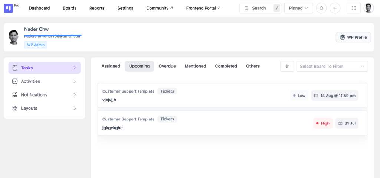
Task: Open the notifications bell icon
Action: 321,8
